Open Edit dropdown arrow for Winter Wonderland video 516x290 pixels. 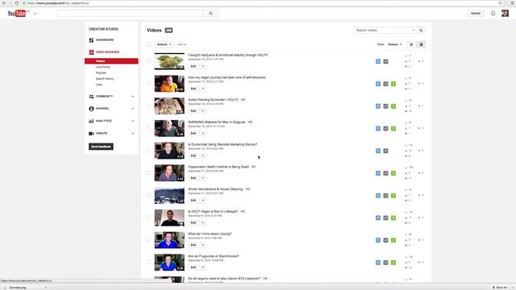click(x=203, y=201)
